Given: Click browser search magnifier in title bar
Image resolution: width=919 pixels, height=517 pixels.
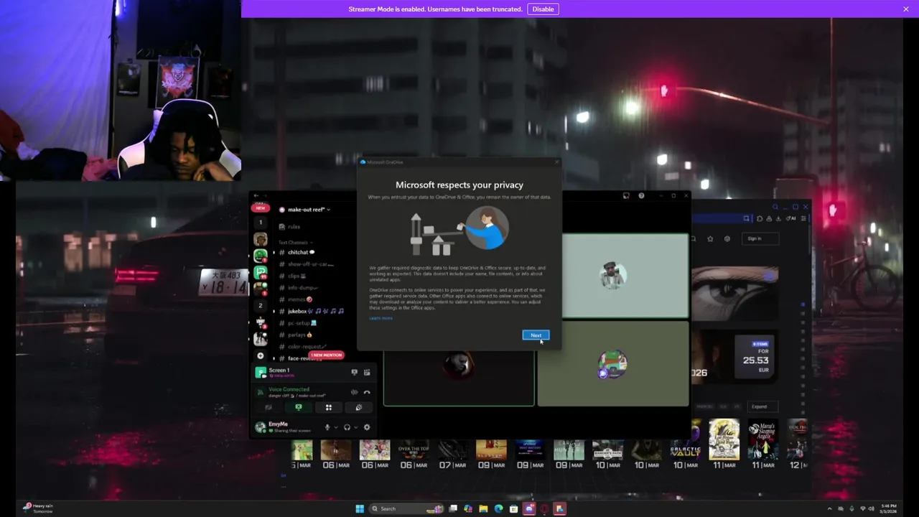Looking at the screenshot, I should click(775, 207).
